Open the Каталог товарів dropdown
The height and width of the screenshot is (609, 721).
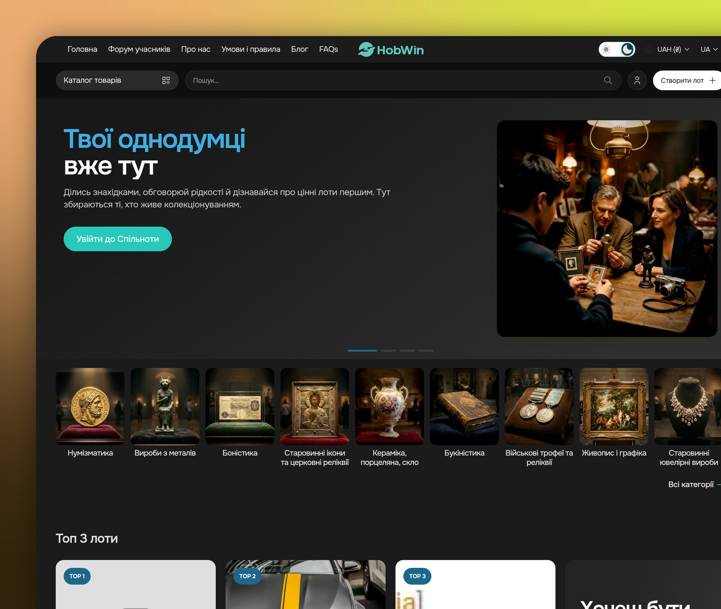point(117,81)
